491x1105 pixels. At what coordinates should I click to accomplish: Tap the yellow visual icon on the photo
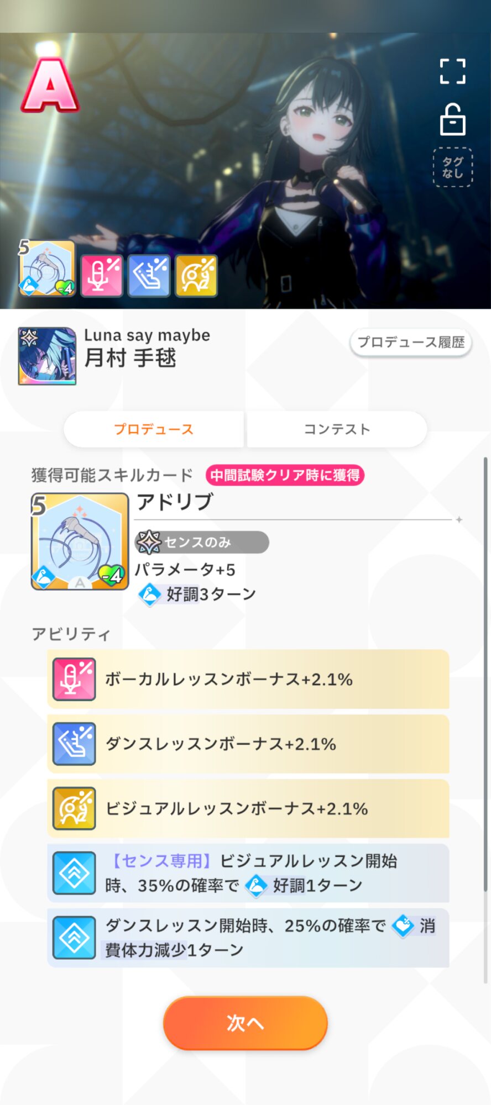click(x=196, y=275)
